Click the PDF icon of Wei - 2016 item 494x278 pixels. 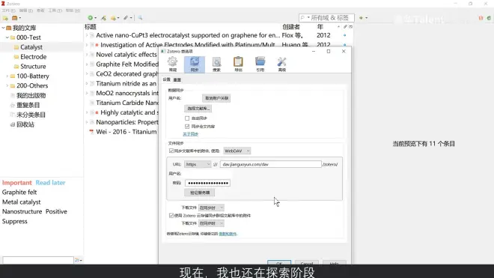click(x=91, y=132)
